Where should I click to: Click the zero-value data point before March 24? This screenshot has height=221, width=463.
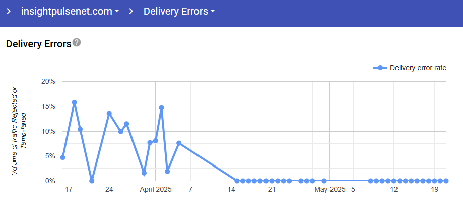point(92,181)
